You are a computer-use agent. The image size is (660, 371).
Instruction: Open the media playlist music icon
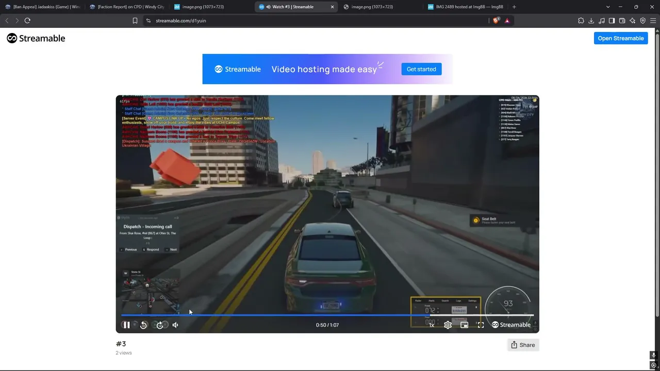coord(602,21)
